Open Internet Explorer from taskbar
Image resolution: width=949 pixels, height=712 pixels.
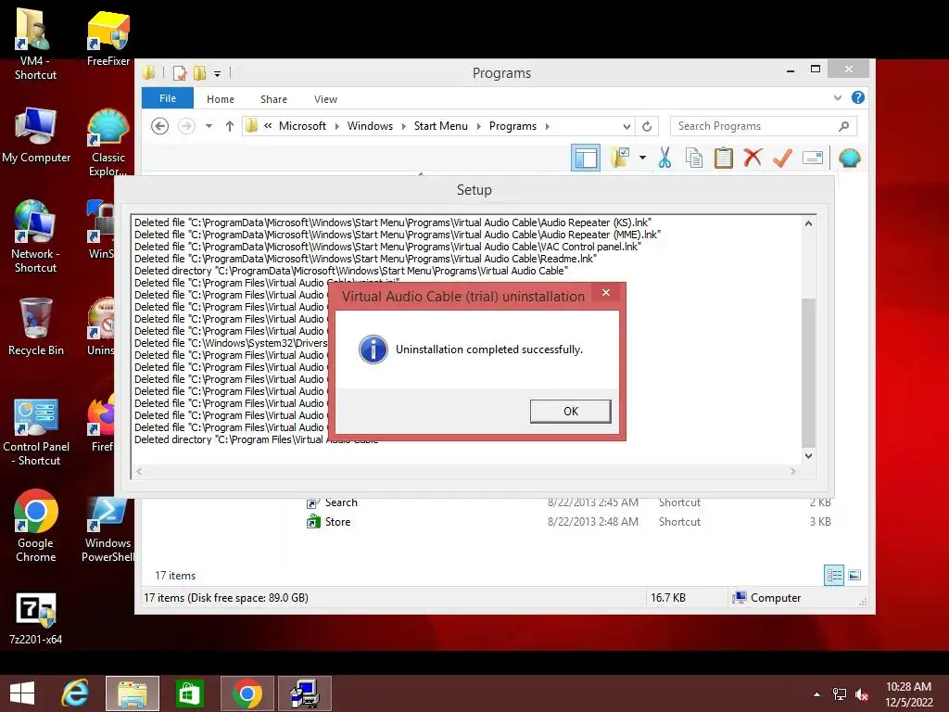[x=76, y=693]
